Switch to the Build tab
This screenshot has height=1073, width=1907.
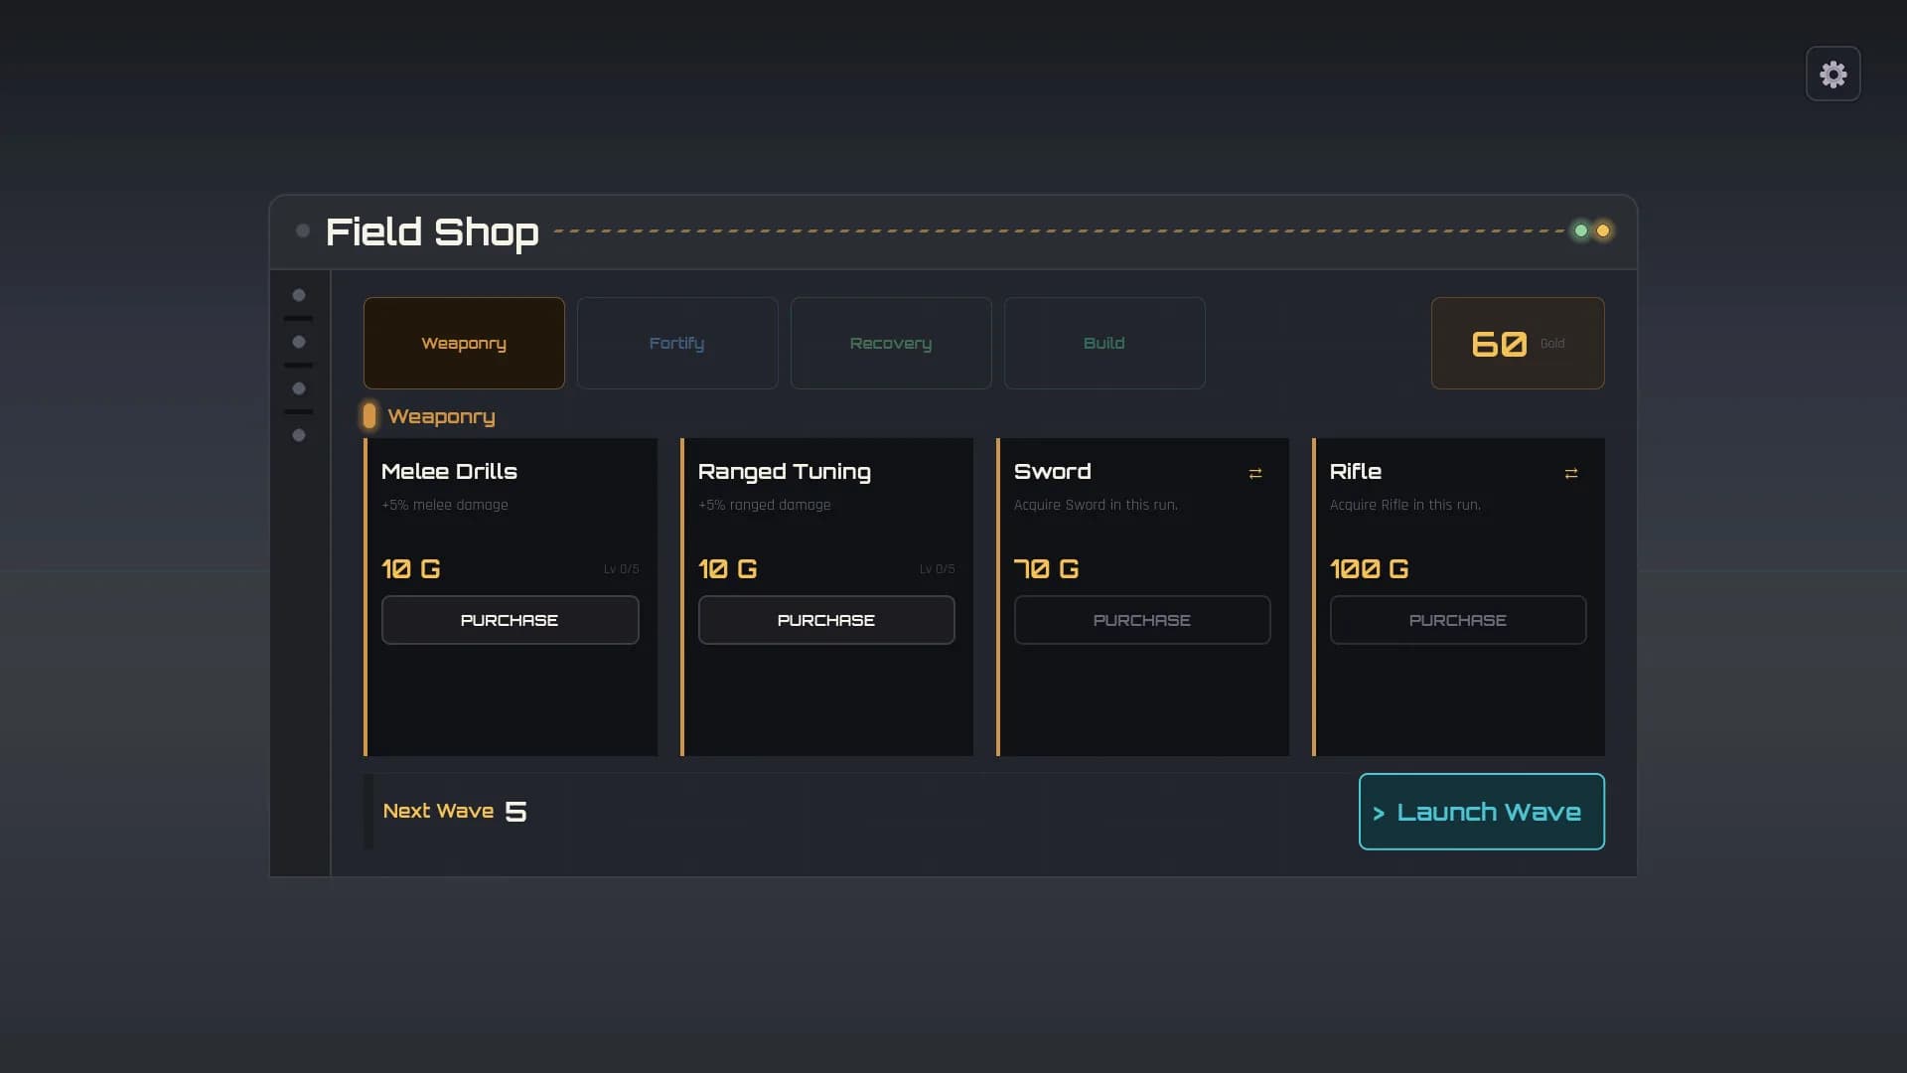tap(1104, 343)
